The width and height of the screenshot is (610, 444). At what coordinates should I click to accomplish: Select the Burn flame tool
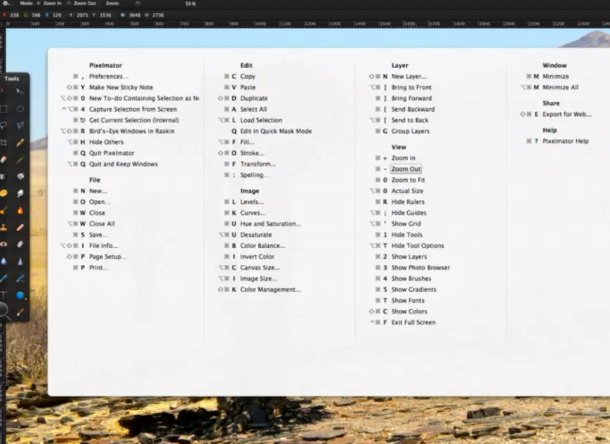20,210
